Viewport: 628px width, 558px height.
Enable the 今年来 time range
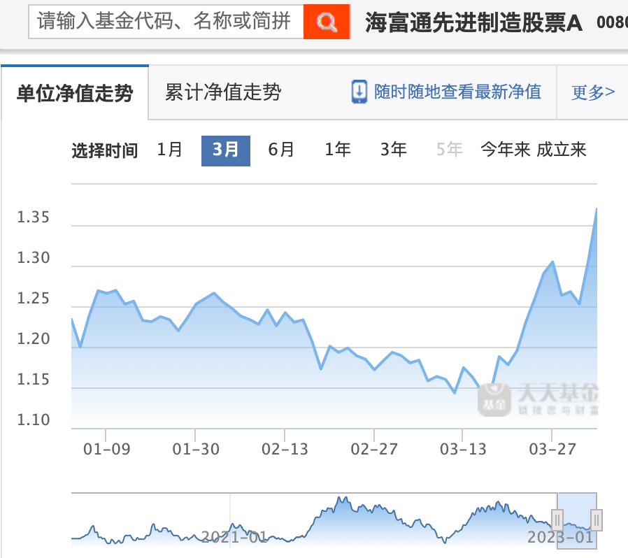pyautogui.click(x=504, y=150)
